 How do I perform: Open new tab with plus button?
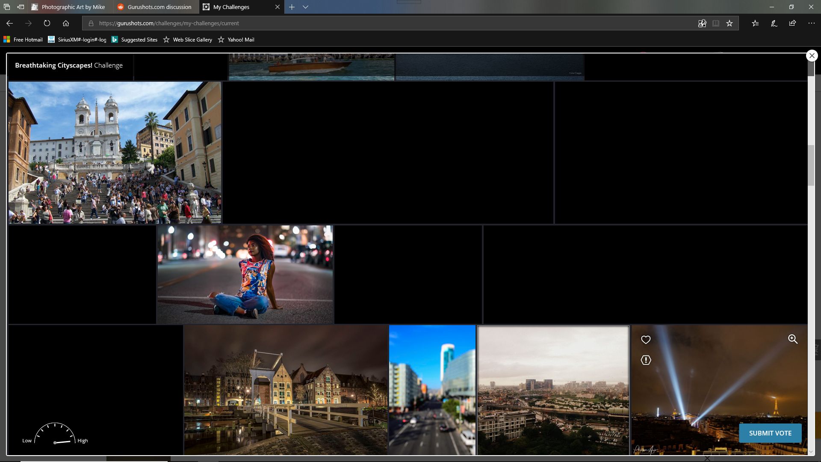[x=292, y=7]
